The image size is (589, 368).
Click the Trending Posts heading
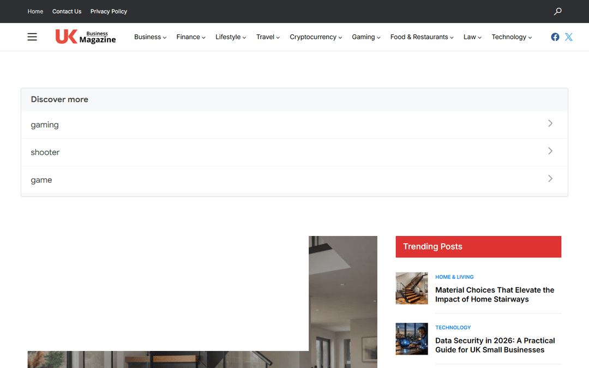click(x=432, y=247)
